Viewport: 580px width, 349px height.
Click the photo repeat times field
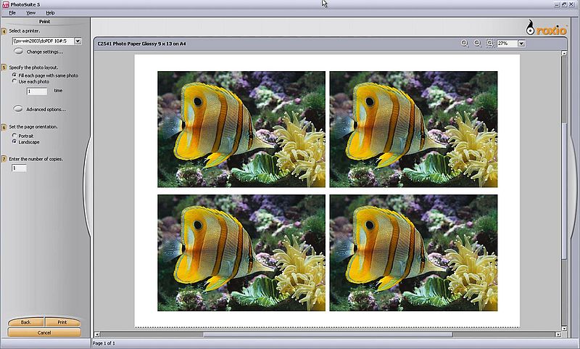pos(37,91)
